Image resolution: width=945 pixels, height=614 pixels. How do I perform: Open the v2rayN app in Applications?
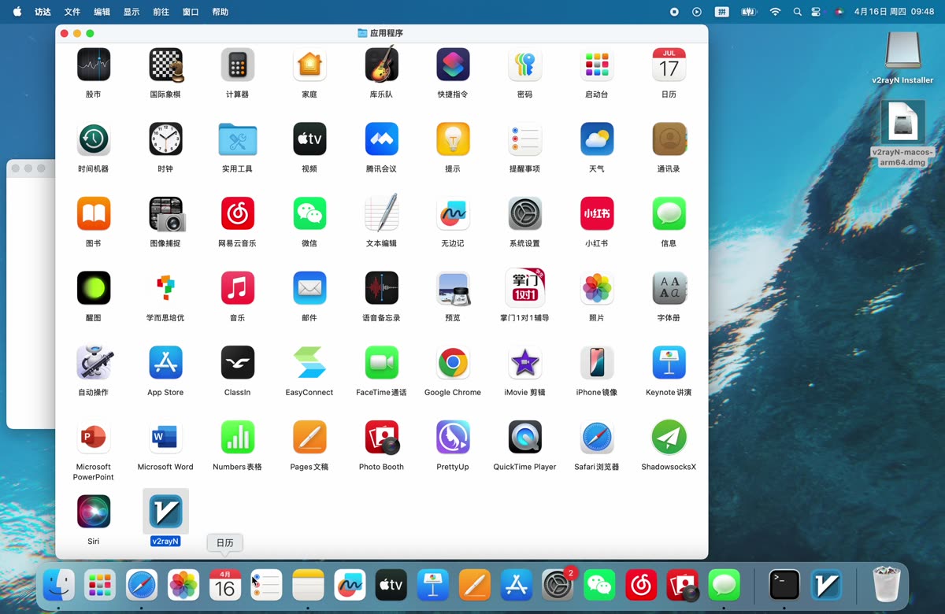165,512
